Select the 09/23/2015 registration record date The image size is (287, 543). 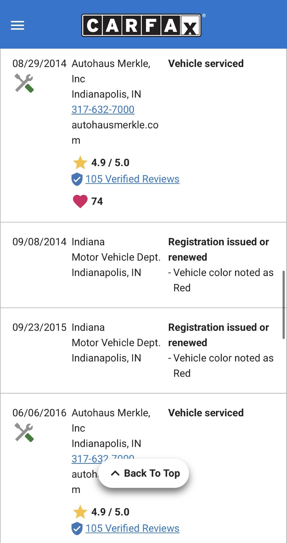pos(39,327)
